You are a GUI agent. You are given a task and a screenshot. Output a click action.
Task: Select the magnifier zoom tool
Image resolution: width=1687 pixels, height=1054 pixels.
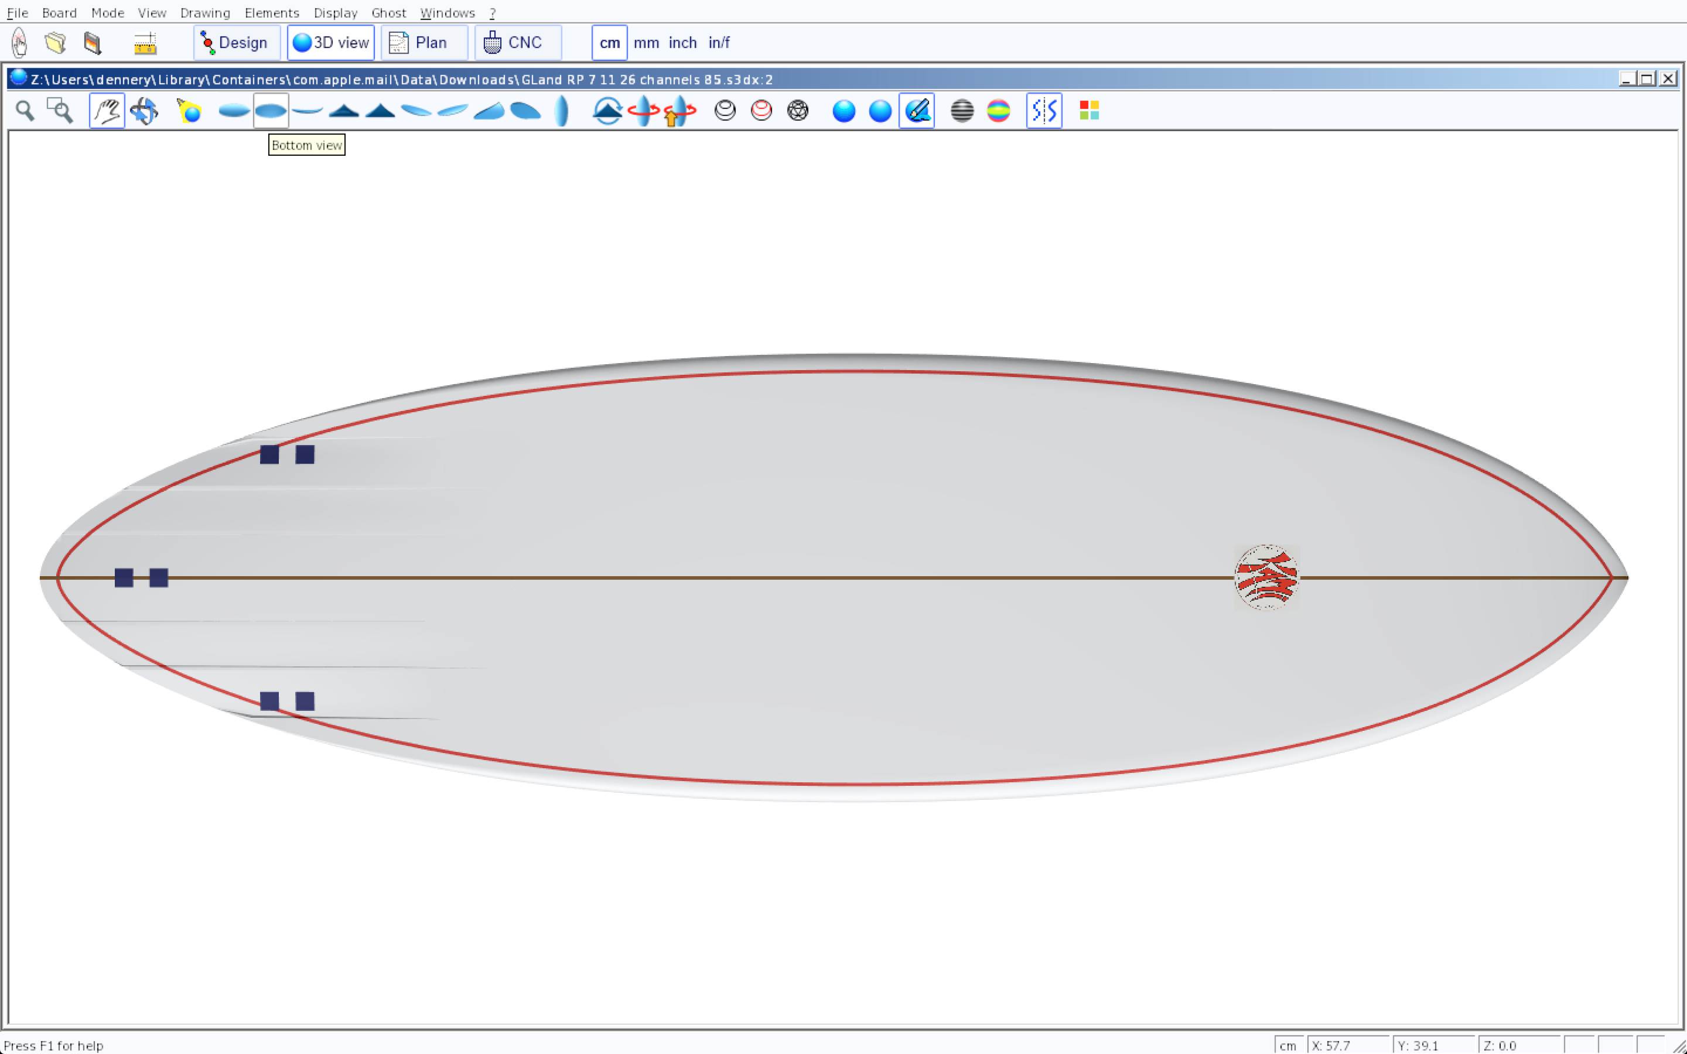click(25, 111)
